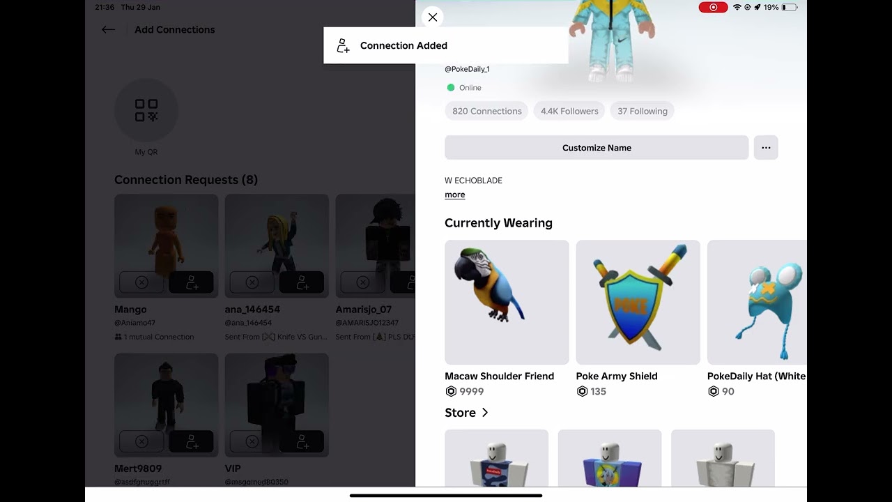Open the My QR code icon
This screenshot has width=892, height=502.
(146, 110)
